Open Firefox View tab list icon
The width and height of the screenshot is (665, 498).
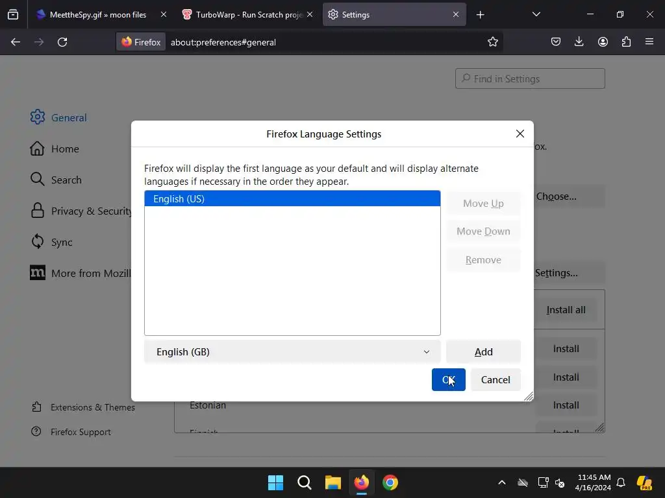[x=13, y=14]
